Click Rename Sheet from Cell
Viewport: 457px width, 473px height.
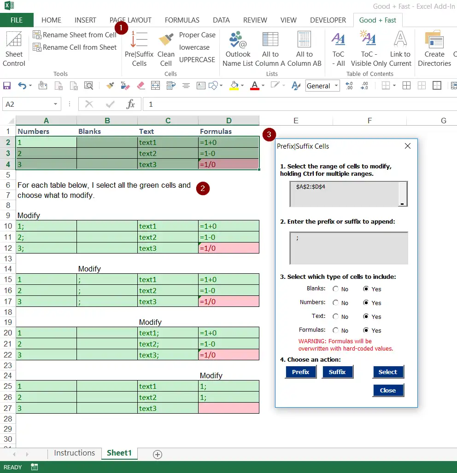(x=75, y=35)
